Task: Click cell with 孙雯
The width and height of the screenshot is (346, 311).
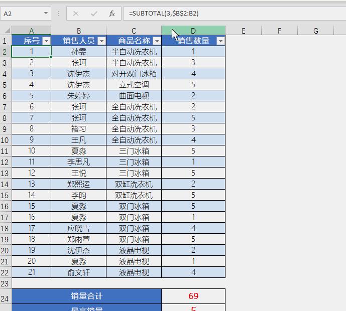Action: point(78,52)
